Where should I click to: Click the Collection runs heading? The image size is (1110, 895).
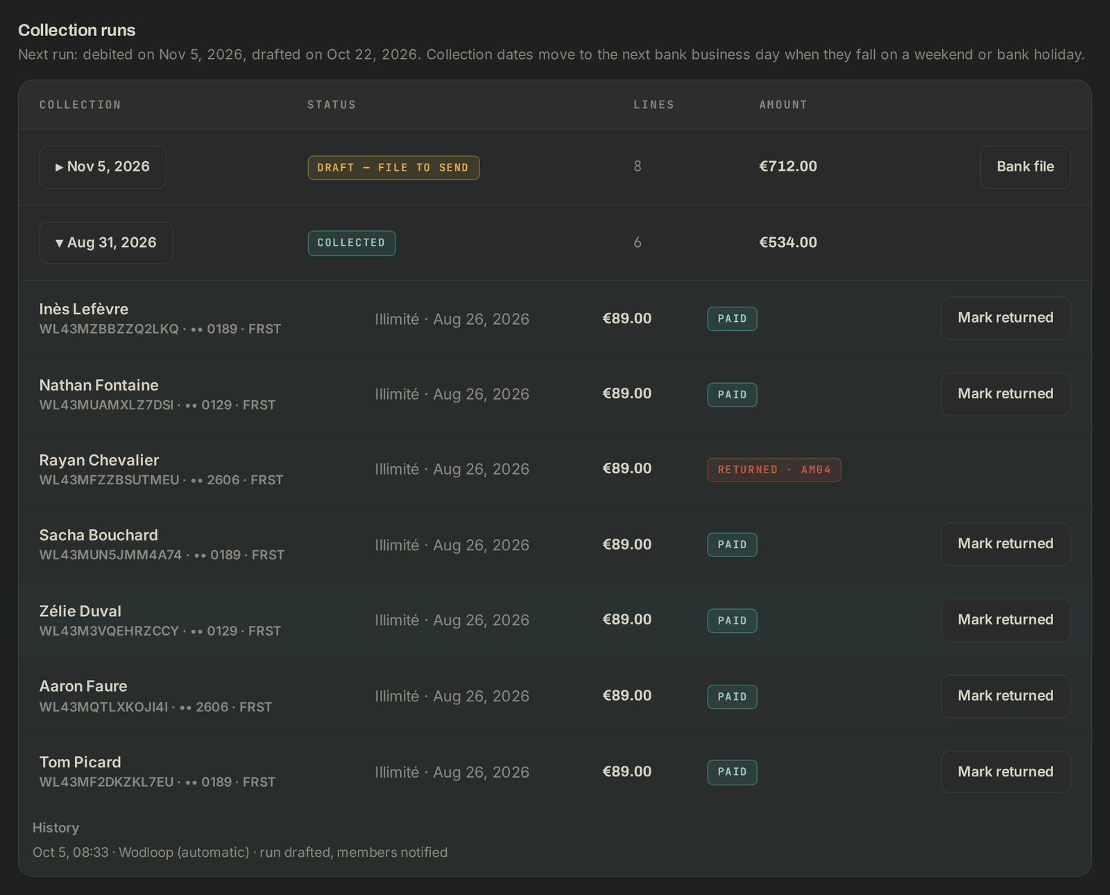tap(77, 31)
